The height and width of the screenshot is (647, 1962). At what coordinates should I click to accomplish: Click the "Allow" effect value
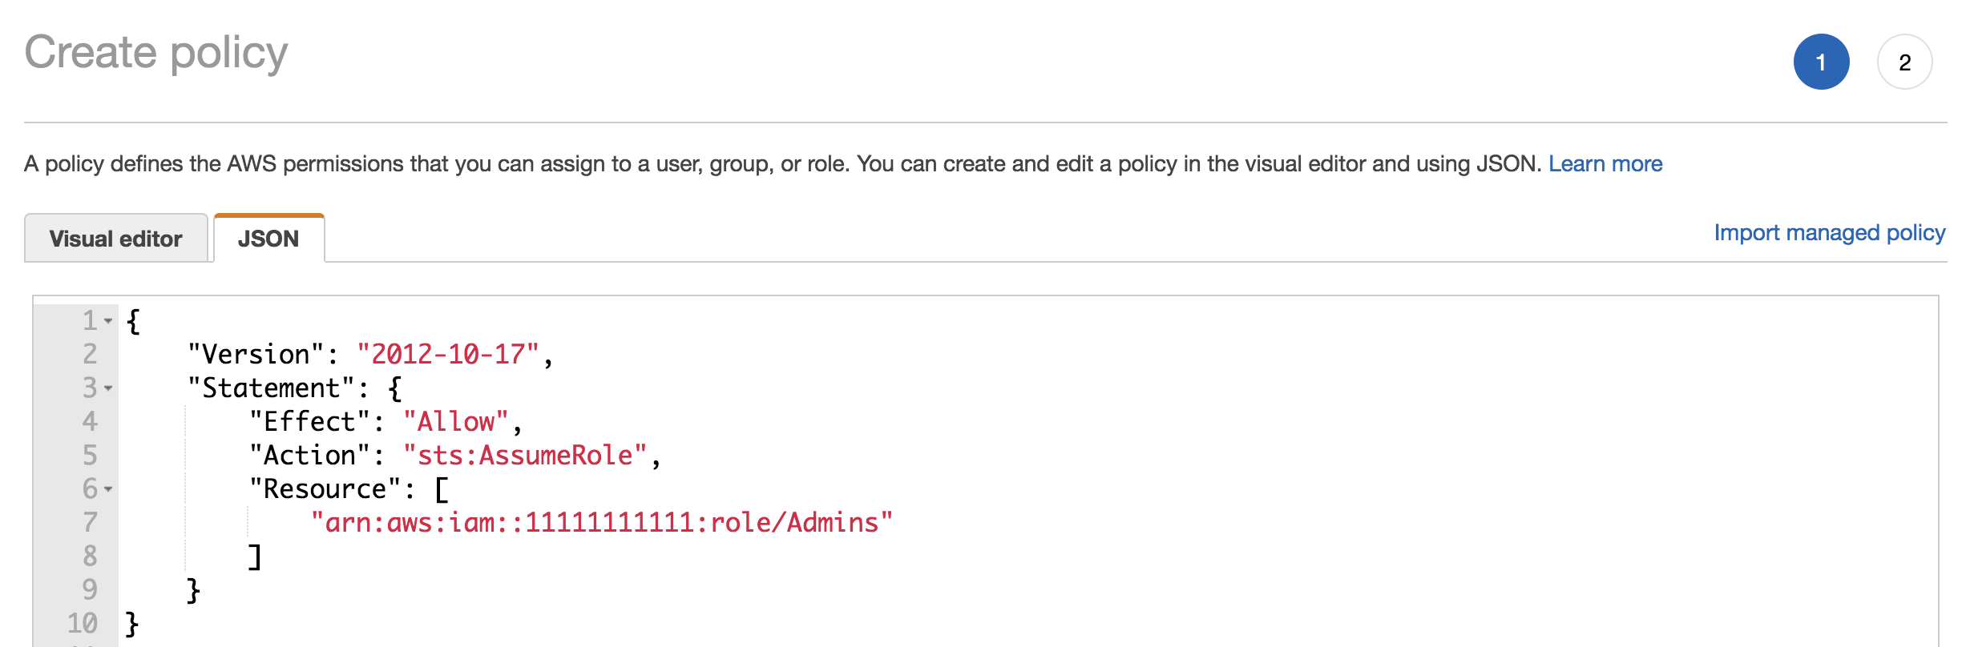[455, 421]
